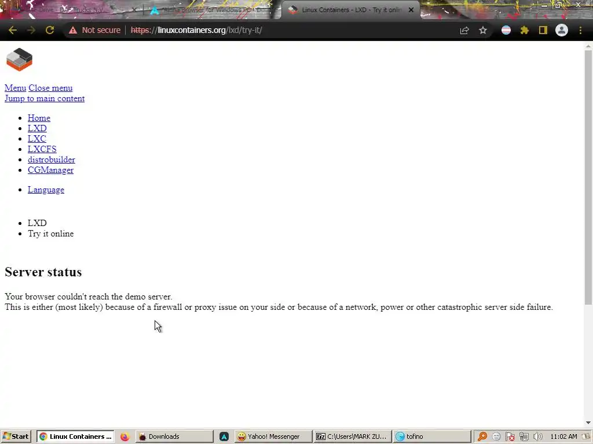Click the Not secure warning indicator
This screenshot has width=593, height=444.
coord(94,30)
